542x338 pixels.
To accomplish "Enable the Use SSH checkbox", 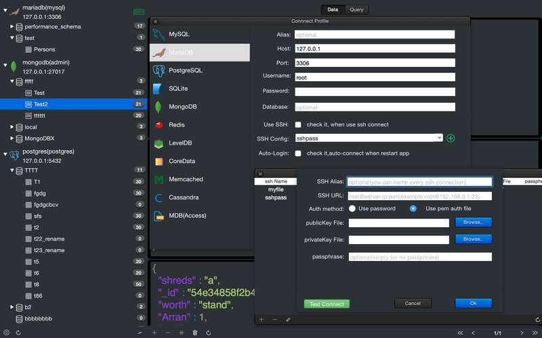I will [298, 125].
